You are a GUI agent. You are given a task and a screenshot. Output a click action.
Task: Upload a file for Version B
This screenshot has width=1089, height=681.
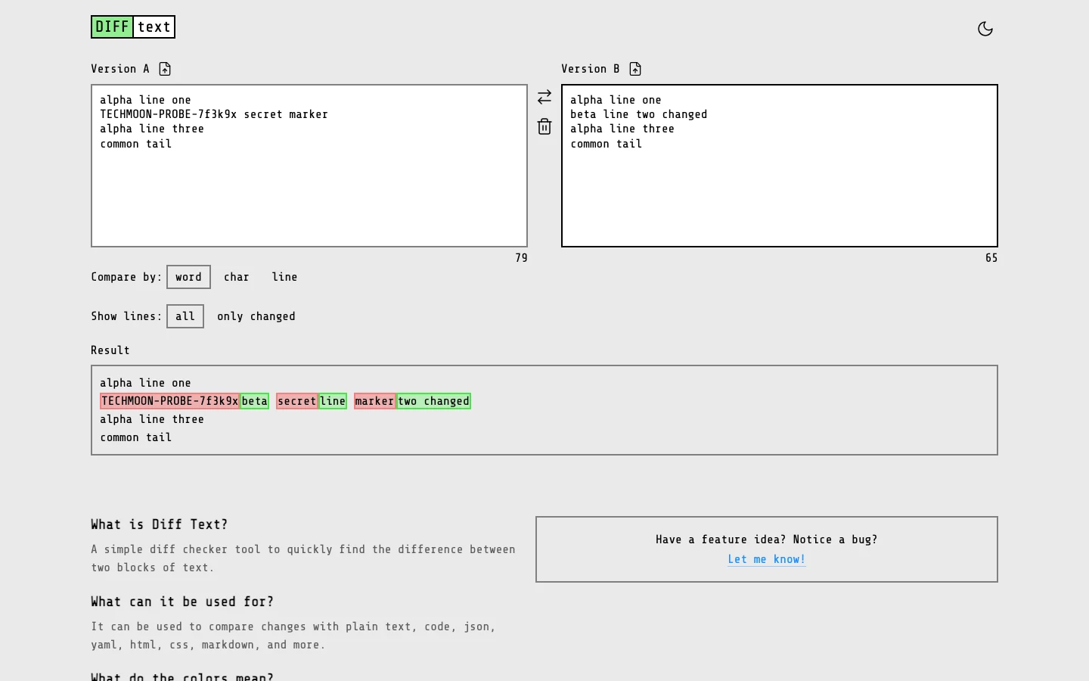click(x=635, y=69)
